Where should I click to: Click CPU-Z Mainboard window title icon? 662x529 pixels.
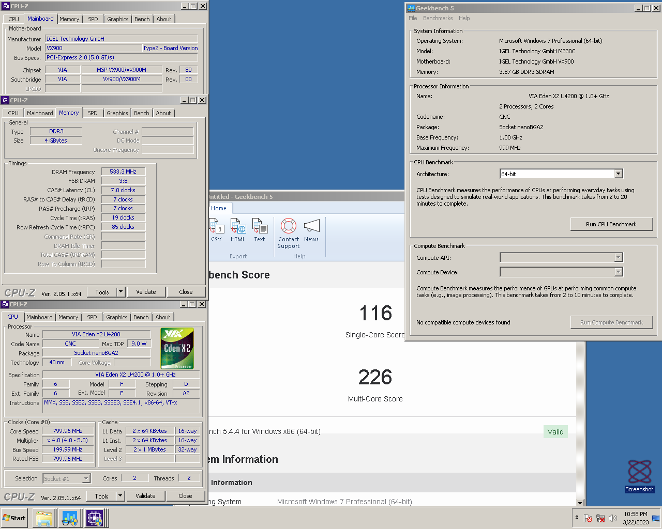pyautogui.click(x=6, y=6)
